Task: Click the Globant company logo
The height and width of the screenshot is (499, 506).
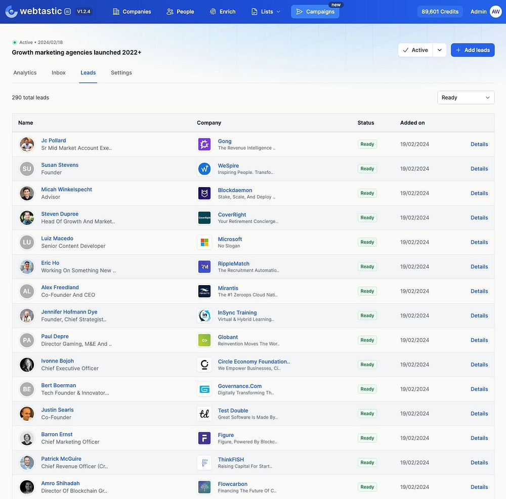Action: coord(204,340)
